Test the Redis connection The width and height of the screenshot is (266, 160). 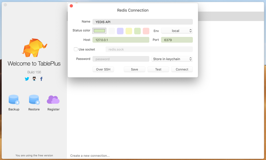click(x=158, y=69)
